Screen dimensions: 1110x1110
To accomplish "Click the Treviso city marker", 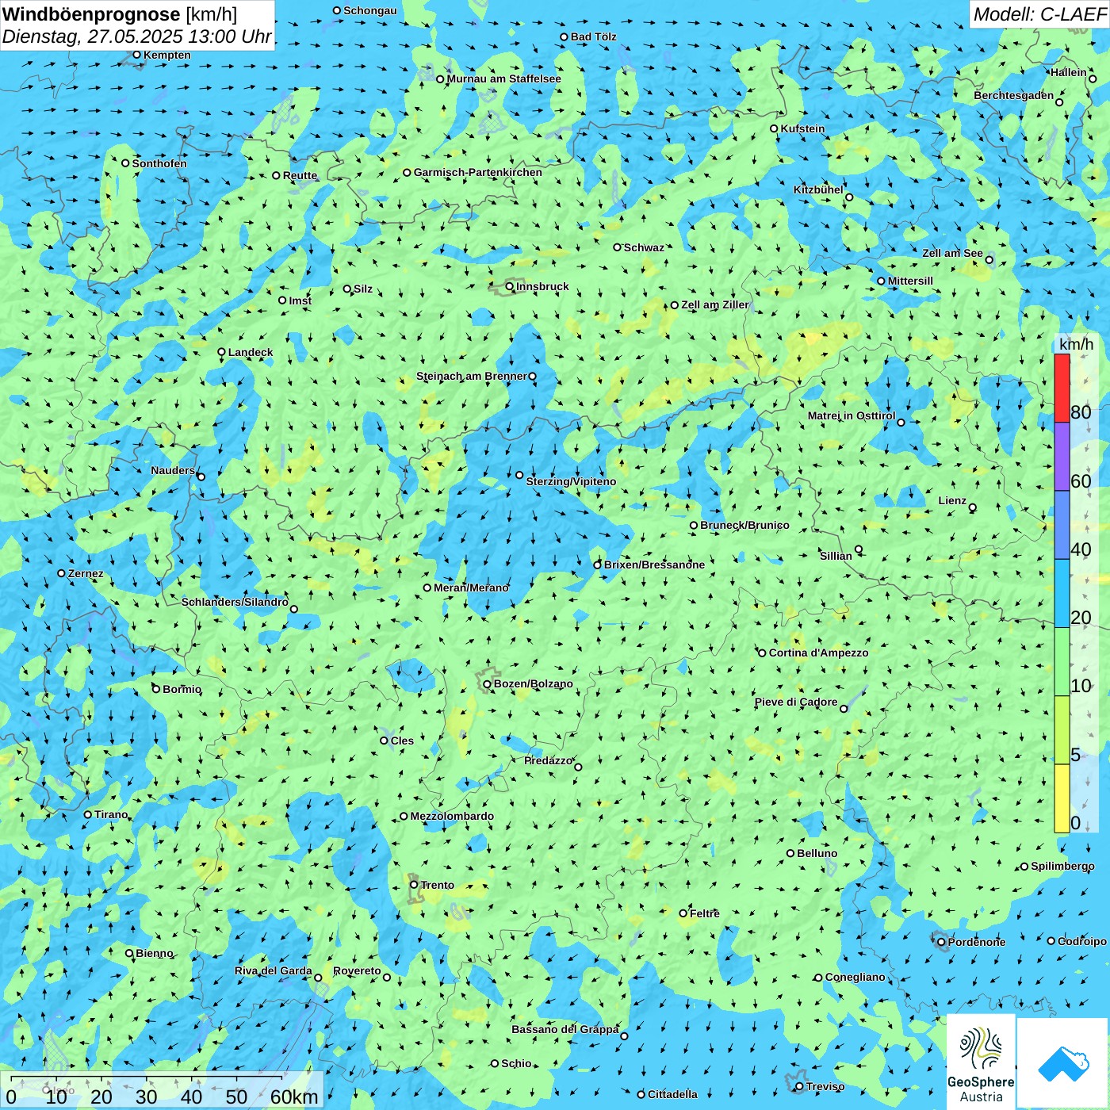I will pyautogui.click(x=799, y=1086).
